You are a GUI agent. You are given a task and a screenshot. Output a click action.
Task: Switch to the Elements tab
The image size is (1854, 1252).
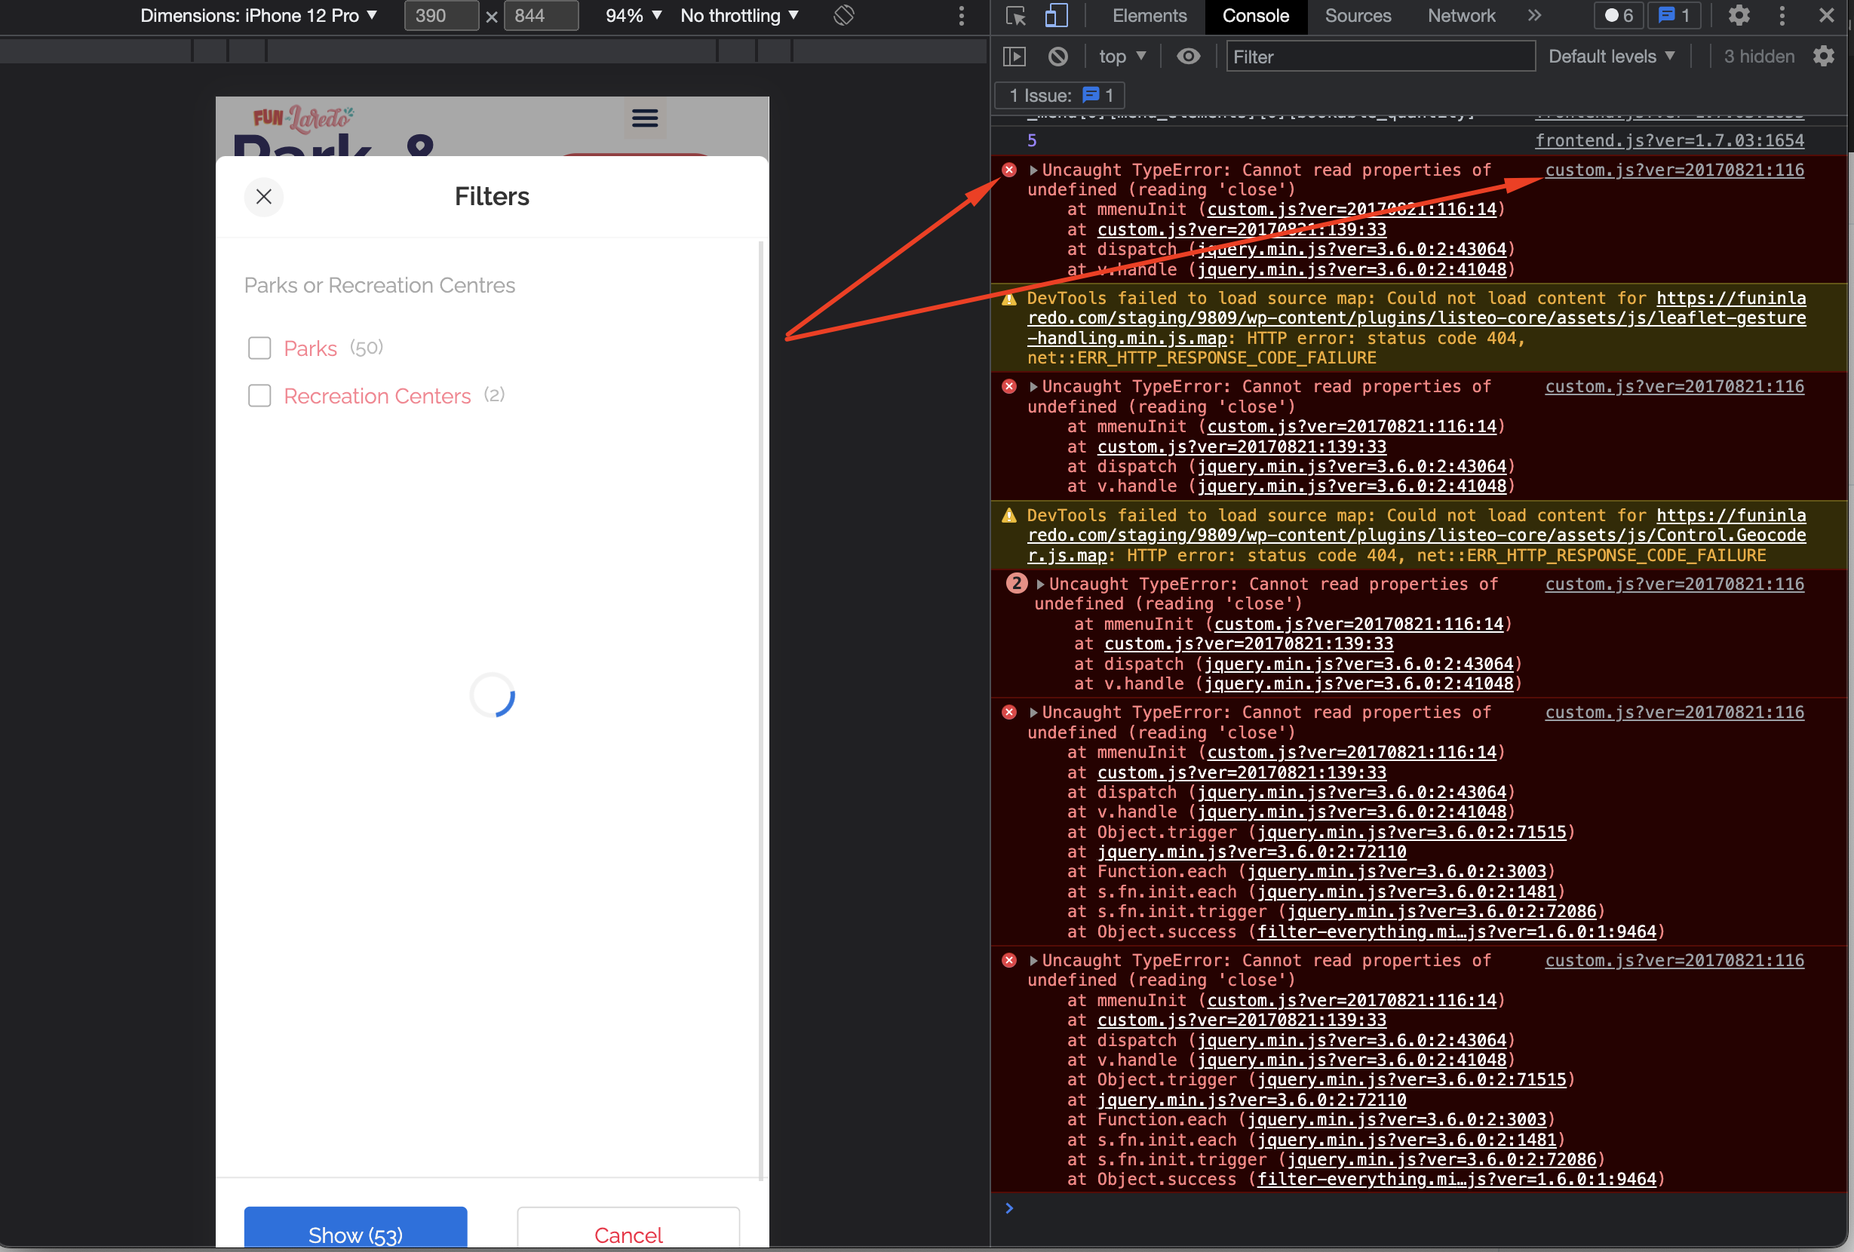pos(1150,16)
